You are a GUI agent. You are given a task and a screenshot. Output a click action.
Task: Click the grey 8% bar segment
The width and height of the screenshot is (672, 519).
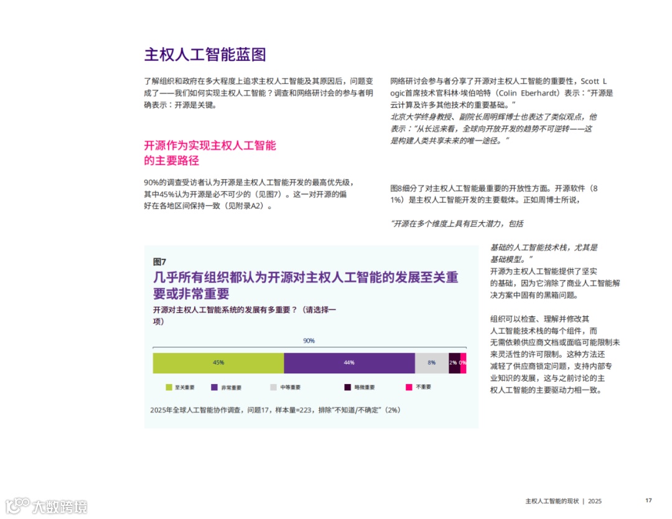(432, 363)
